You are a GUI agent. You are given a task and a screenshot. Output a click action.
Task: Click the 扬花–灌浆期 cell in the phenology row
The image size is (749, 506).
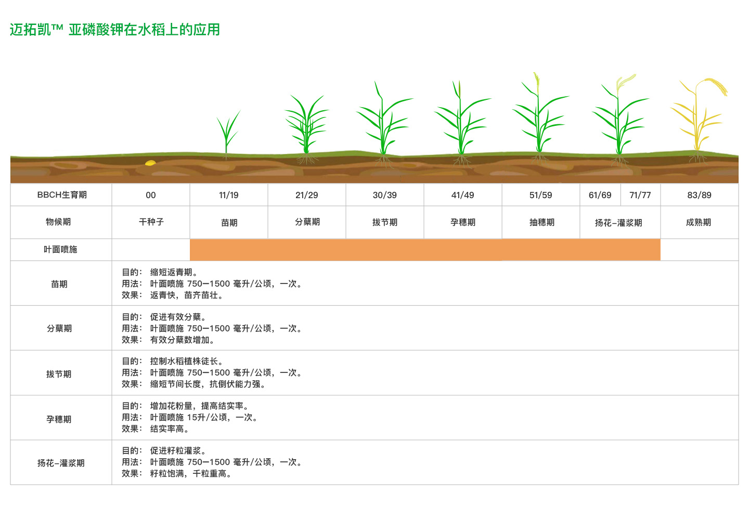[x=618, y=223]
